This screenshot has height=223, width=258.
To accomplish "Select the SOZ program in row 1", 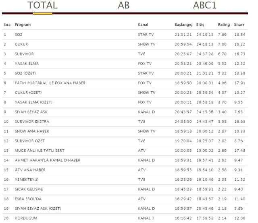I will pyautogui.click(x=19, y=35).
